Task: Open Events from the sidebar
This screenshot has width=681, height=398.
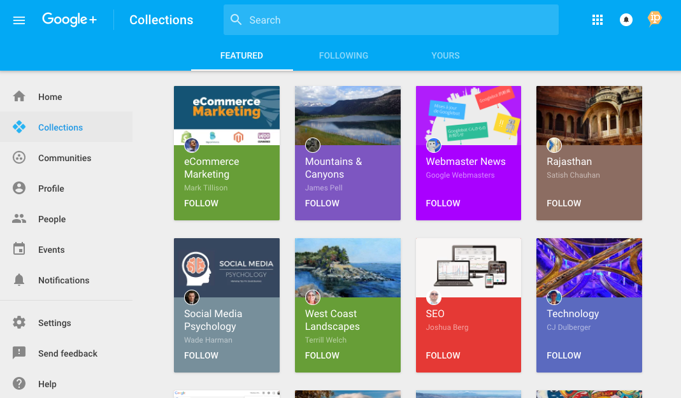Action: (x=66, y=250)
